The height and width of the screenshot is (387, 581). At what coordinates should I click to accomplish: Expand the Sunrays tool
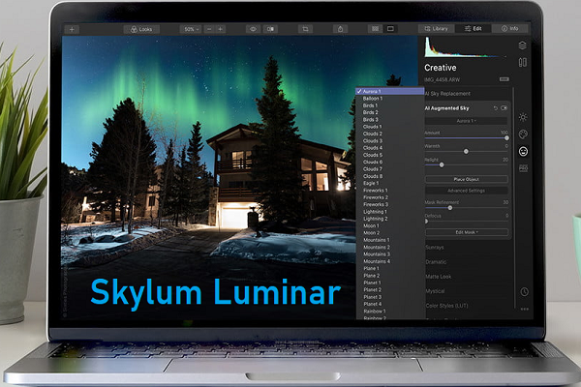pyautogui.click(x=435, y=248)
